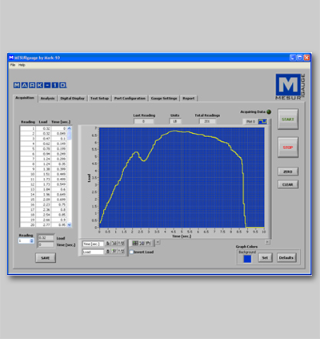Open Load axis format settings icon
The width and height of the screenshot is (320, 339).
(121, 252)
